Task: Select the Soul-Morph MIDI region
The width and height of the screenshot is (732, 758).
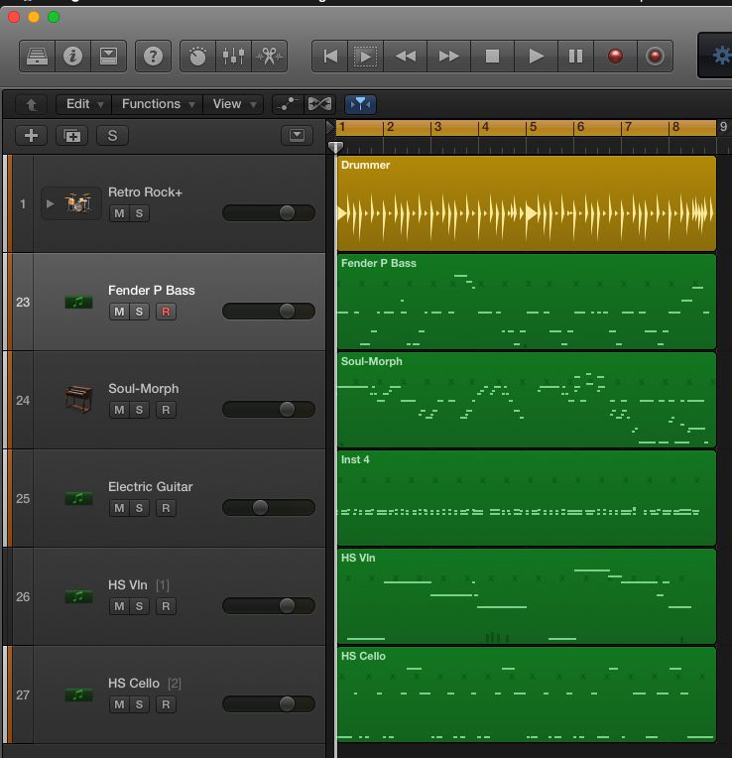Action: pos(527,399)
